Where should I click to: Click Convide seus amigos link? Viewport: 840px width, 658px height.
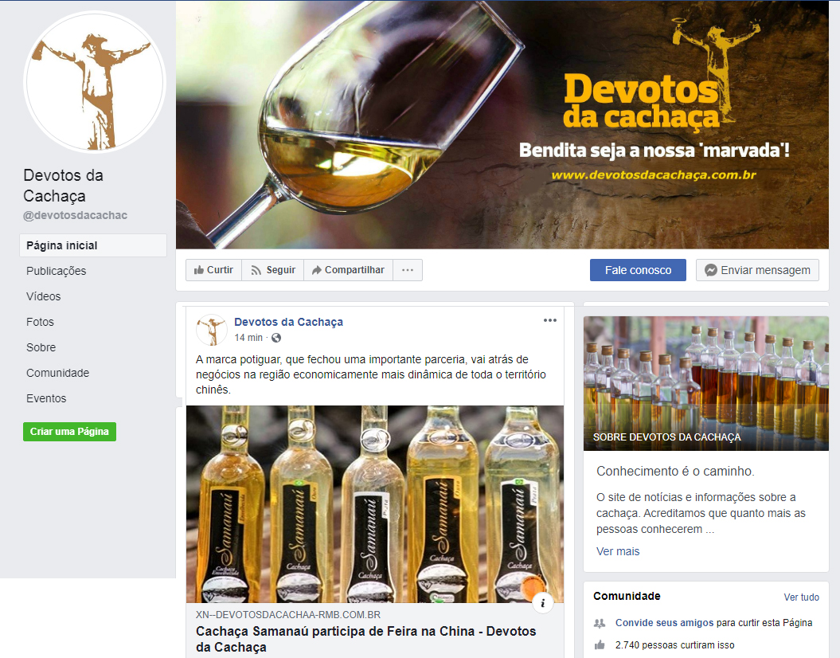pyautogui.click(x=664, y=623)
